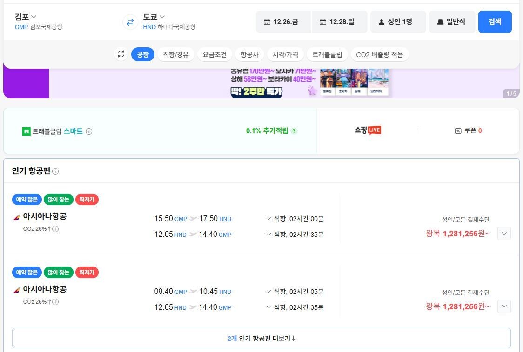Click 0.1% 추가적립 text
The height and width of the screenshot is (352, 523).
coord(267,131)
